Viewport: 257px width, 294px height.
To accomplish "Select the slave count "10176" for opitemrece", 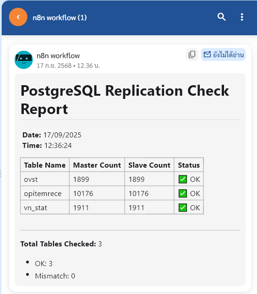I will coord(138,194).
